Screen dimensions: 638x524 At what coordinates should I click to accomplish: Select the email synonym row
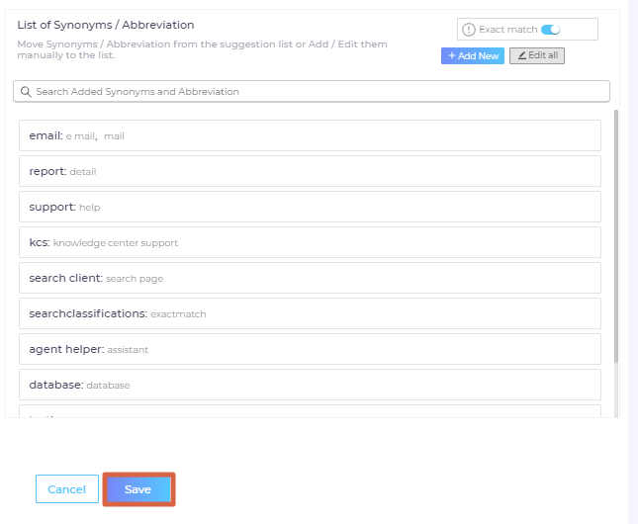click(x=310, y=135)
